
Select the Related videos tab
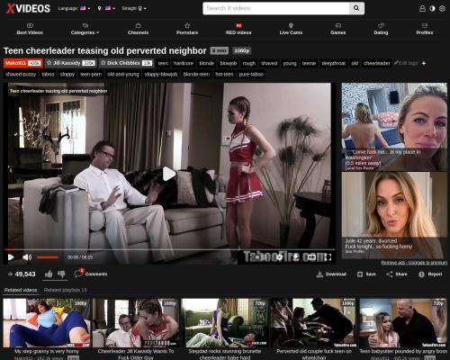point(21,290)
